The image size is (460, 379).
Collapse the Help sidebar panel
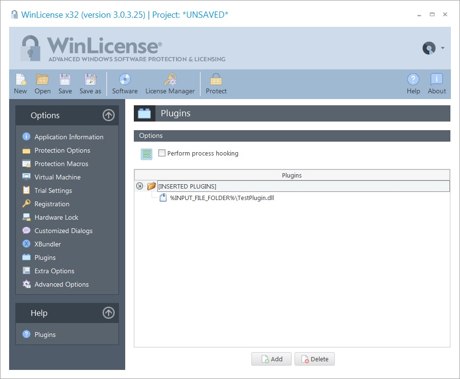(108, 312)
